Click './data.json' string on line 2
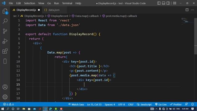The height and width of the screenshot is (111, 197). pyautogui.click(x=68, y=25)
